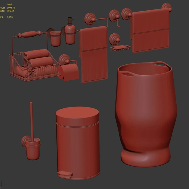189x189 pixels.
Task: Select the toilet brush holder cup
Action: tap(32, 149)
